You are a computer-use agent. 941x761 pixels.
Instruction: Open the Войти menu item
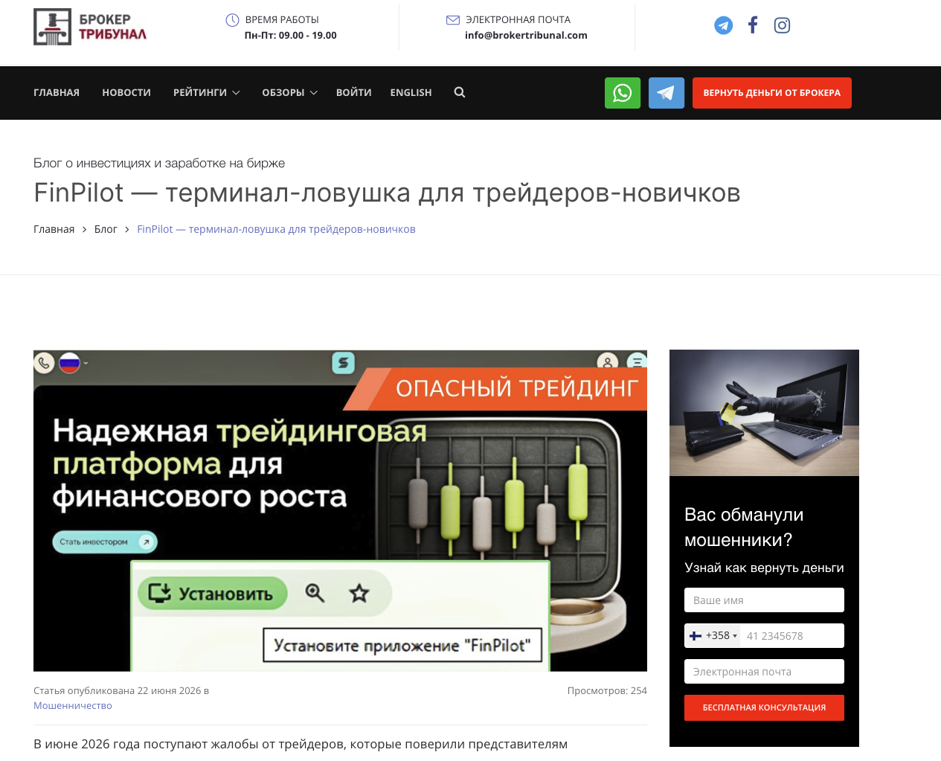coord(353,92)
